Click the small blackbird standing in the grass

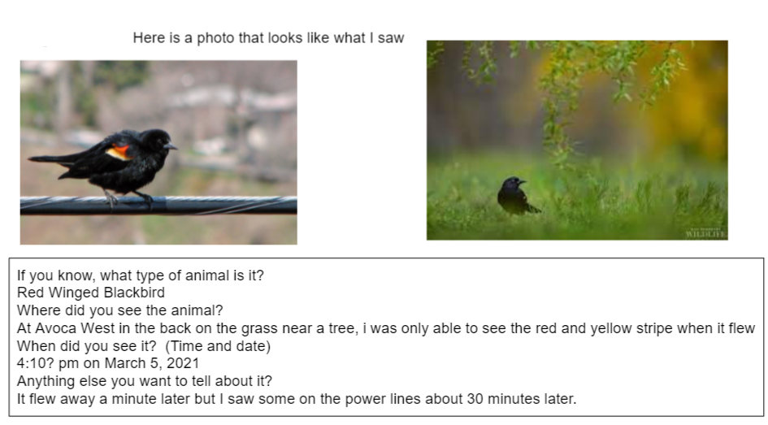click(x=517, y=196)
